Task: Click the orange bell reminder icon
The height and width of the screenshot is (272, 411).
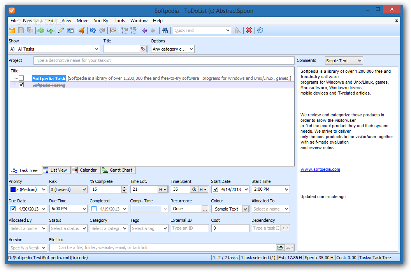Action: (x=81, y=30)
